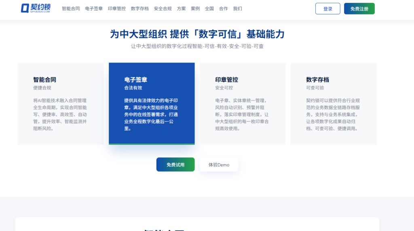414x231 pixels.
Task: Open the 印章管控 navigation menu
Action: pos(117,9)
